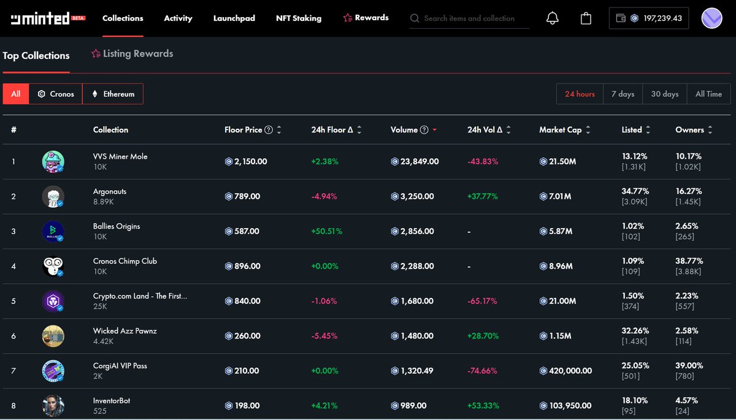Image resolution: width=736 pixels, height=420 pixels.
Task: Switch to the Listing Rewards tab
Action: (x=132, y=54)
